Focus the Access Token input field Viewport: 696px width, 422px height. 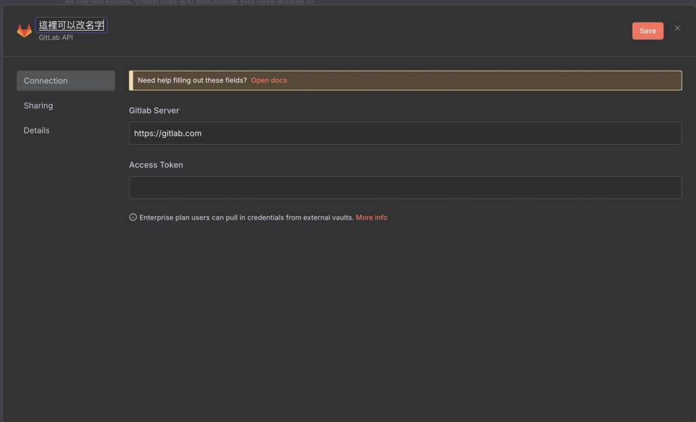[405, 188]
